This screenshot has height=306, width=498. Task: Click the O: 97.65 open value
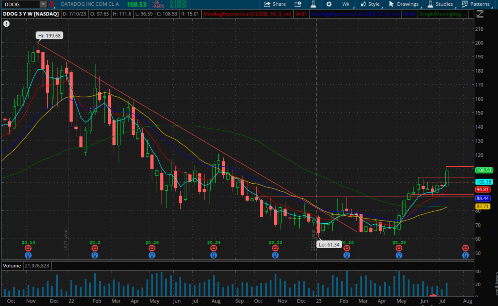click(99, 14)
